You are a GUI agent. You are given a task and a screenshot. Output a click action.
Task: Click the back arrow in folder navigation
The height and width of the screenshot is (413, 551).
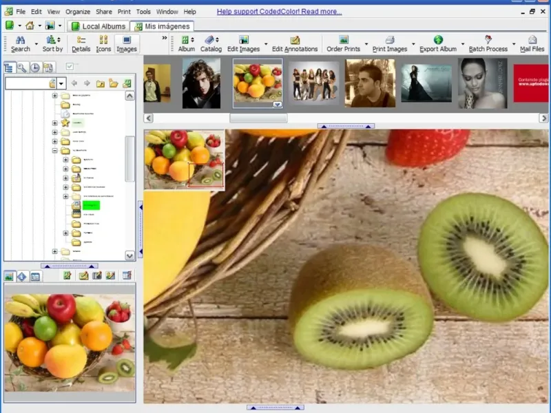(74, 83)
